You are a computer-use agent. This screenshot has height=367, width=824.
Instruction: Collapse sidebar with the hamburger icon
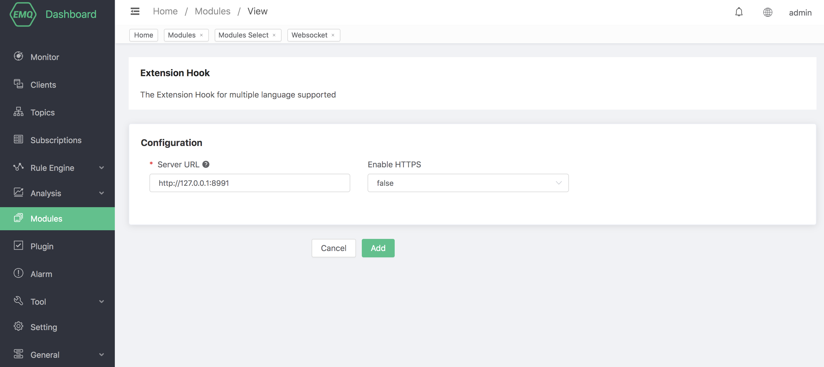coord(135,12)
